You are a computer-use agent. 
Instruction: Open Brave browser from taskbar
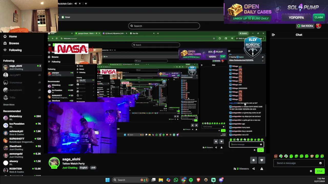[198, 180]
